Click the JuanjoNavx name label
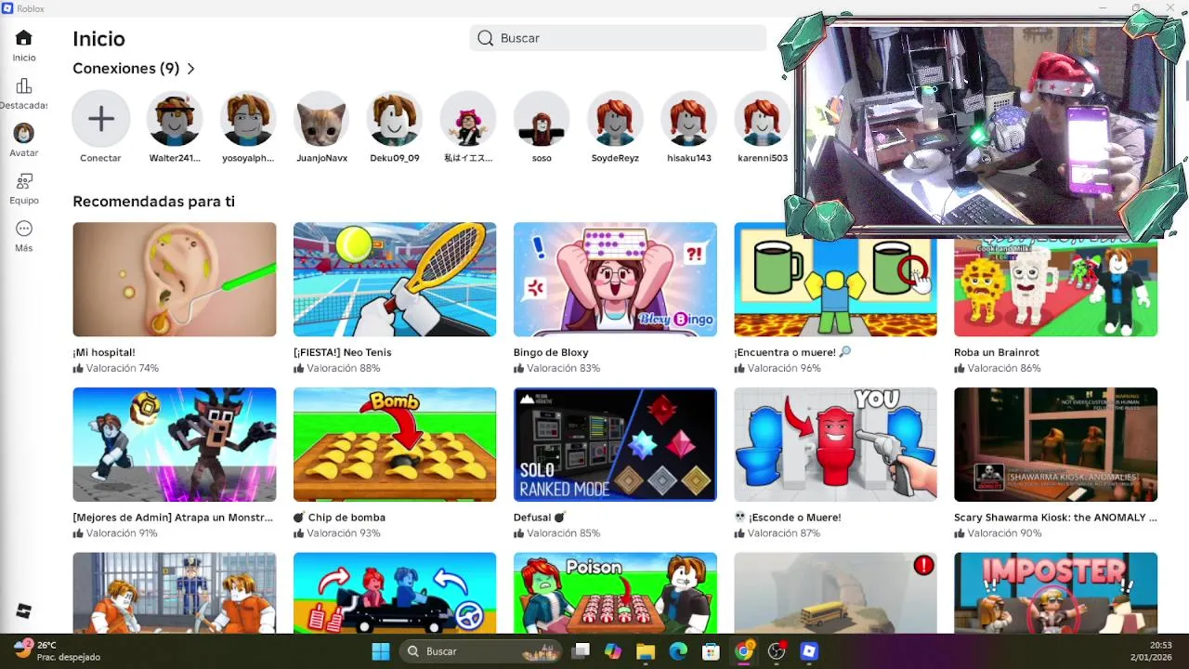Screen dimensions: 1189x669 click(321, 158)
